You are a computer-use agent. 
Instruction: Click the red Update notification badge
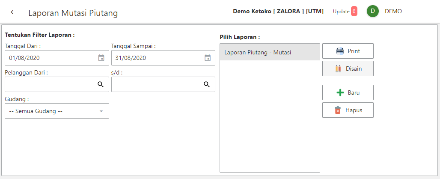354,12
